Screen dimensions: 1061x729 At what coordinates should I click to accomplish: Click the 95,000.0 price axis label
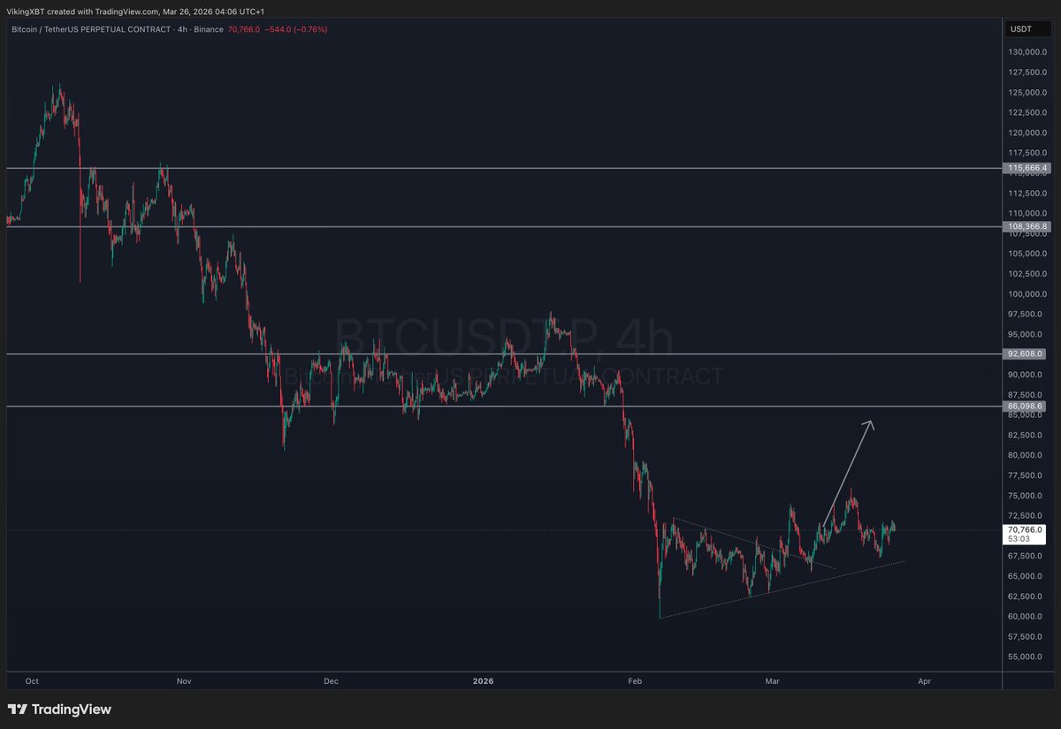coord(1026,334)
